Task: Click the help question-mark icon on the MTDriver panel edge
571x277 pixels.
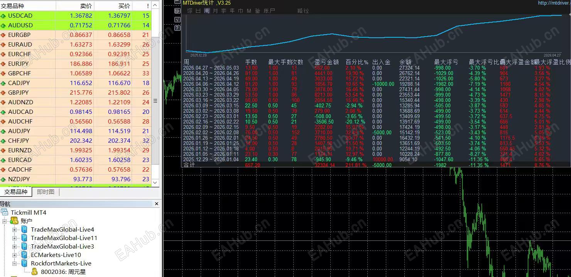Action: pyautogui.click(x=177, y=28)
